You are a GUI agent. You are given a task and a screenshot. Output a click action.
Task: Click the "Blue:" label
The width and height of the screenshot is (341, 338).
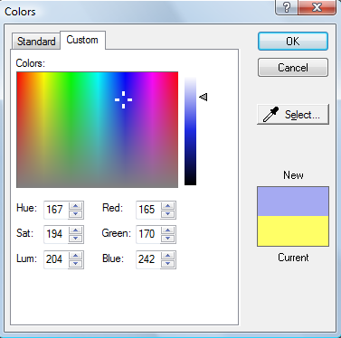113,258
